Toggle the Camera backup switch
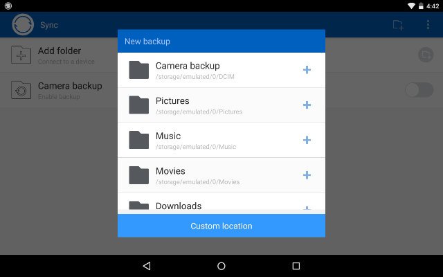This screenshot has height=277, width=443. 419,90
